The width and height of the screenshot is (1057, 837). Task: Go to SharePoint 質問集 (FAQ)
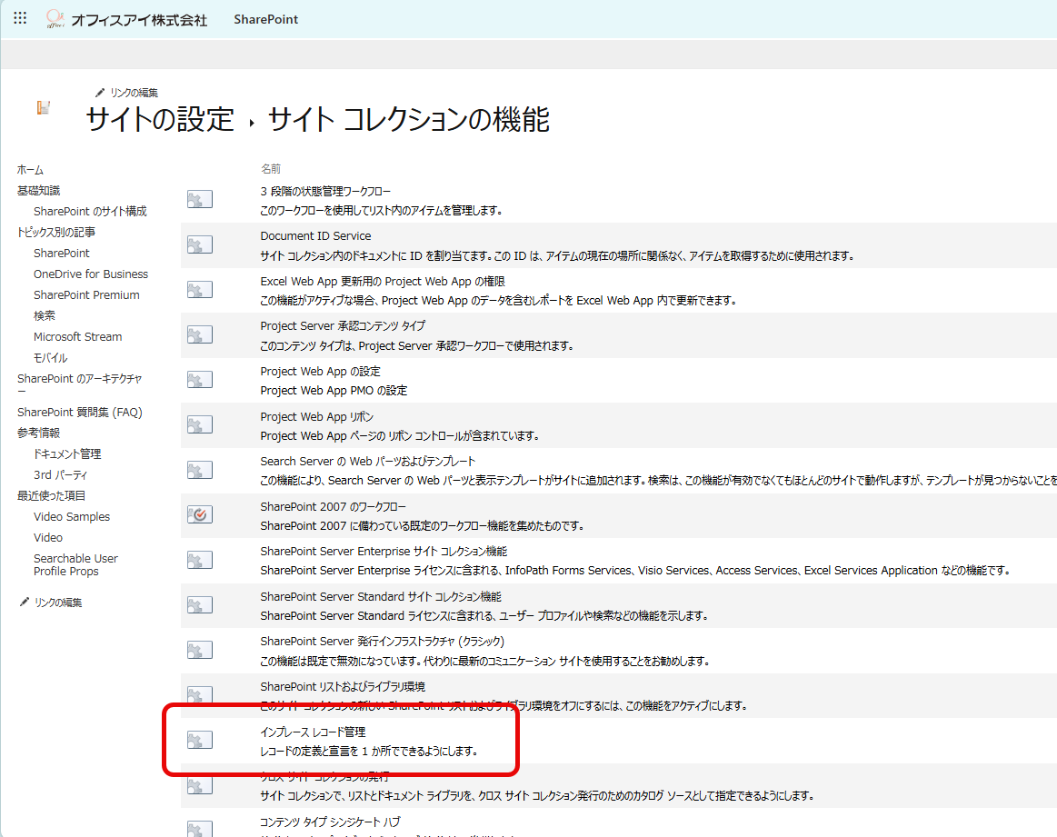pos(80,412)
